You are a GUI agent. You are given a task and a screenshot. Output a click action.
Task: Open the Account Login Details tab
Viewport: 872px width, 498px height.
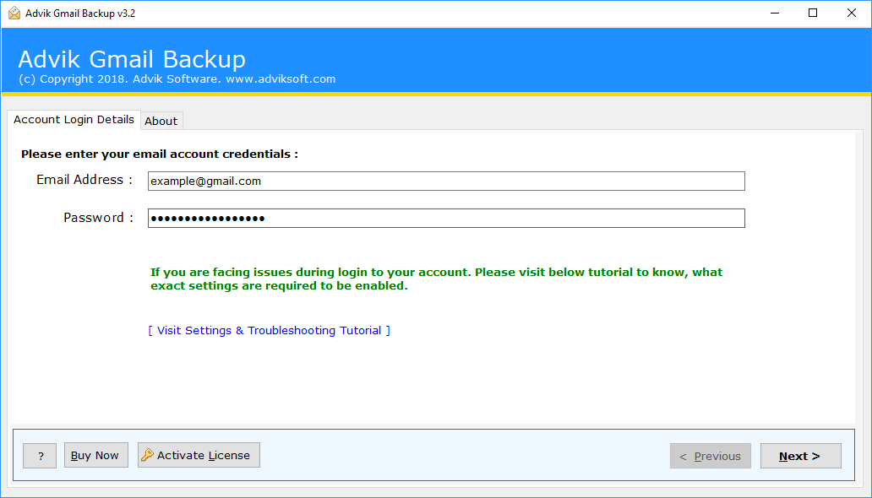[74, 120]
